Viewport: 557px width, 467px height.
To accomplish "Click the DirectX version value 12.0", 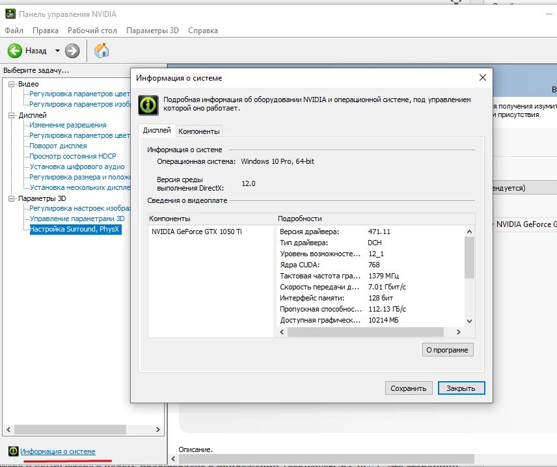I will click(249, 183).
